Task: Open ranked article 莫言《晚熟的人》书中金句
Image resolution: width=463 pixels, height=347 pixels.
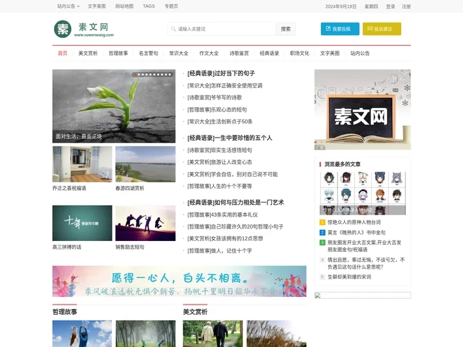Action: point(356,233)
